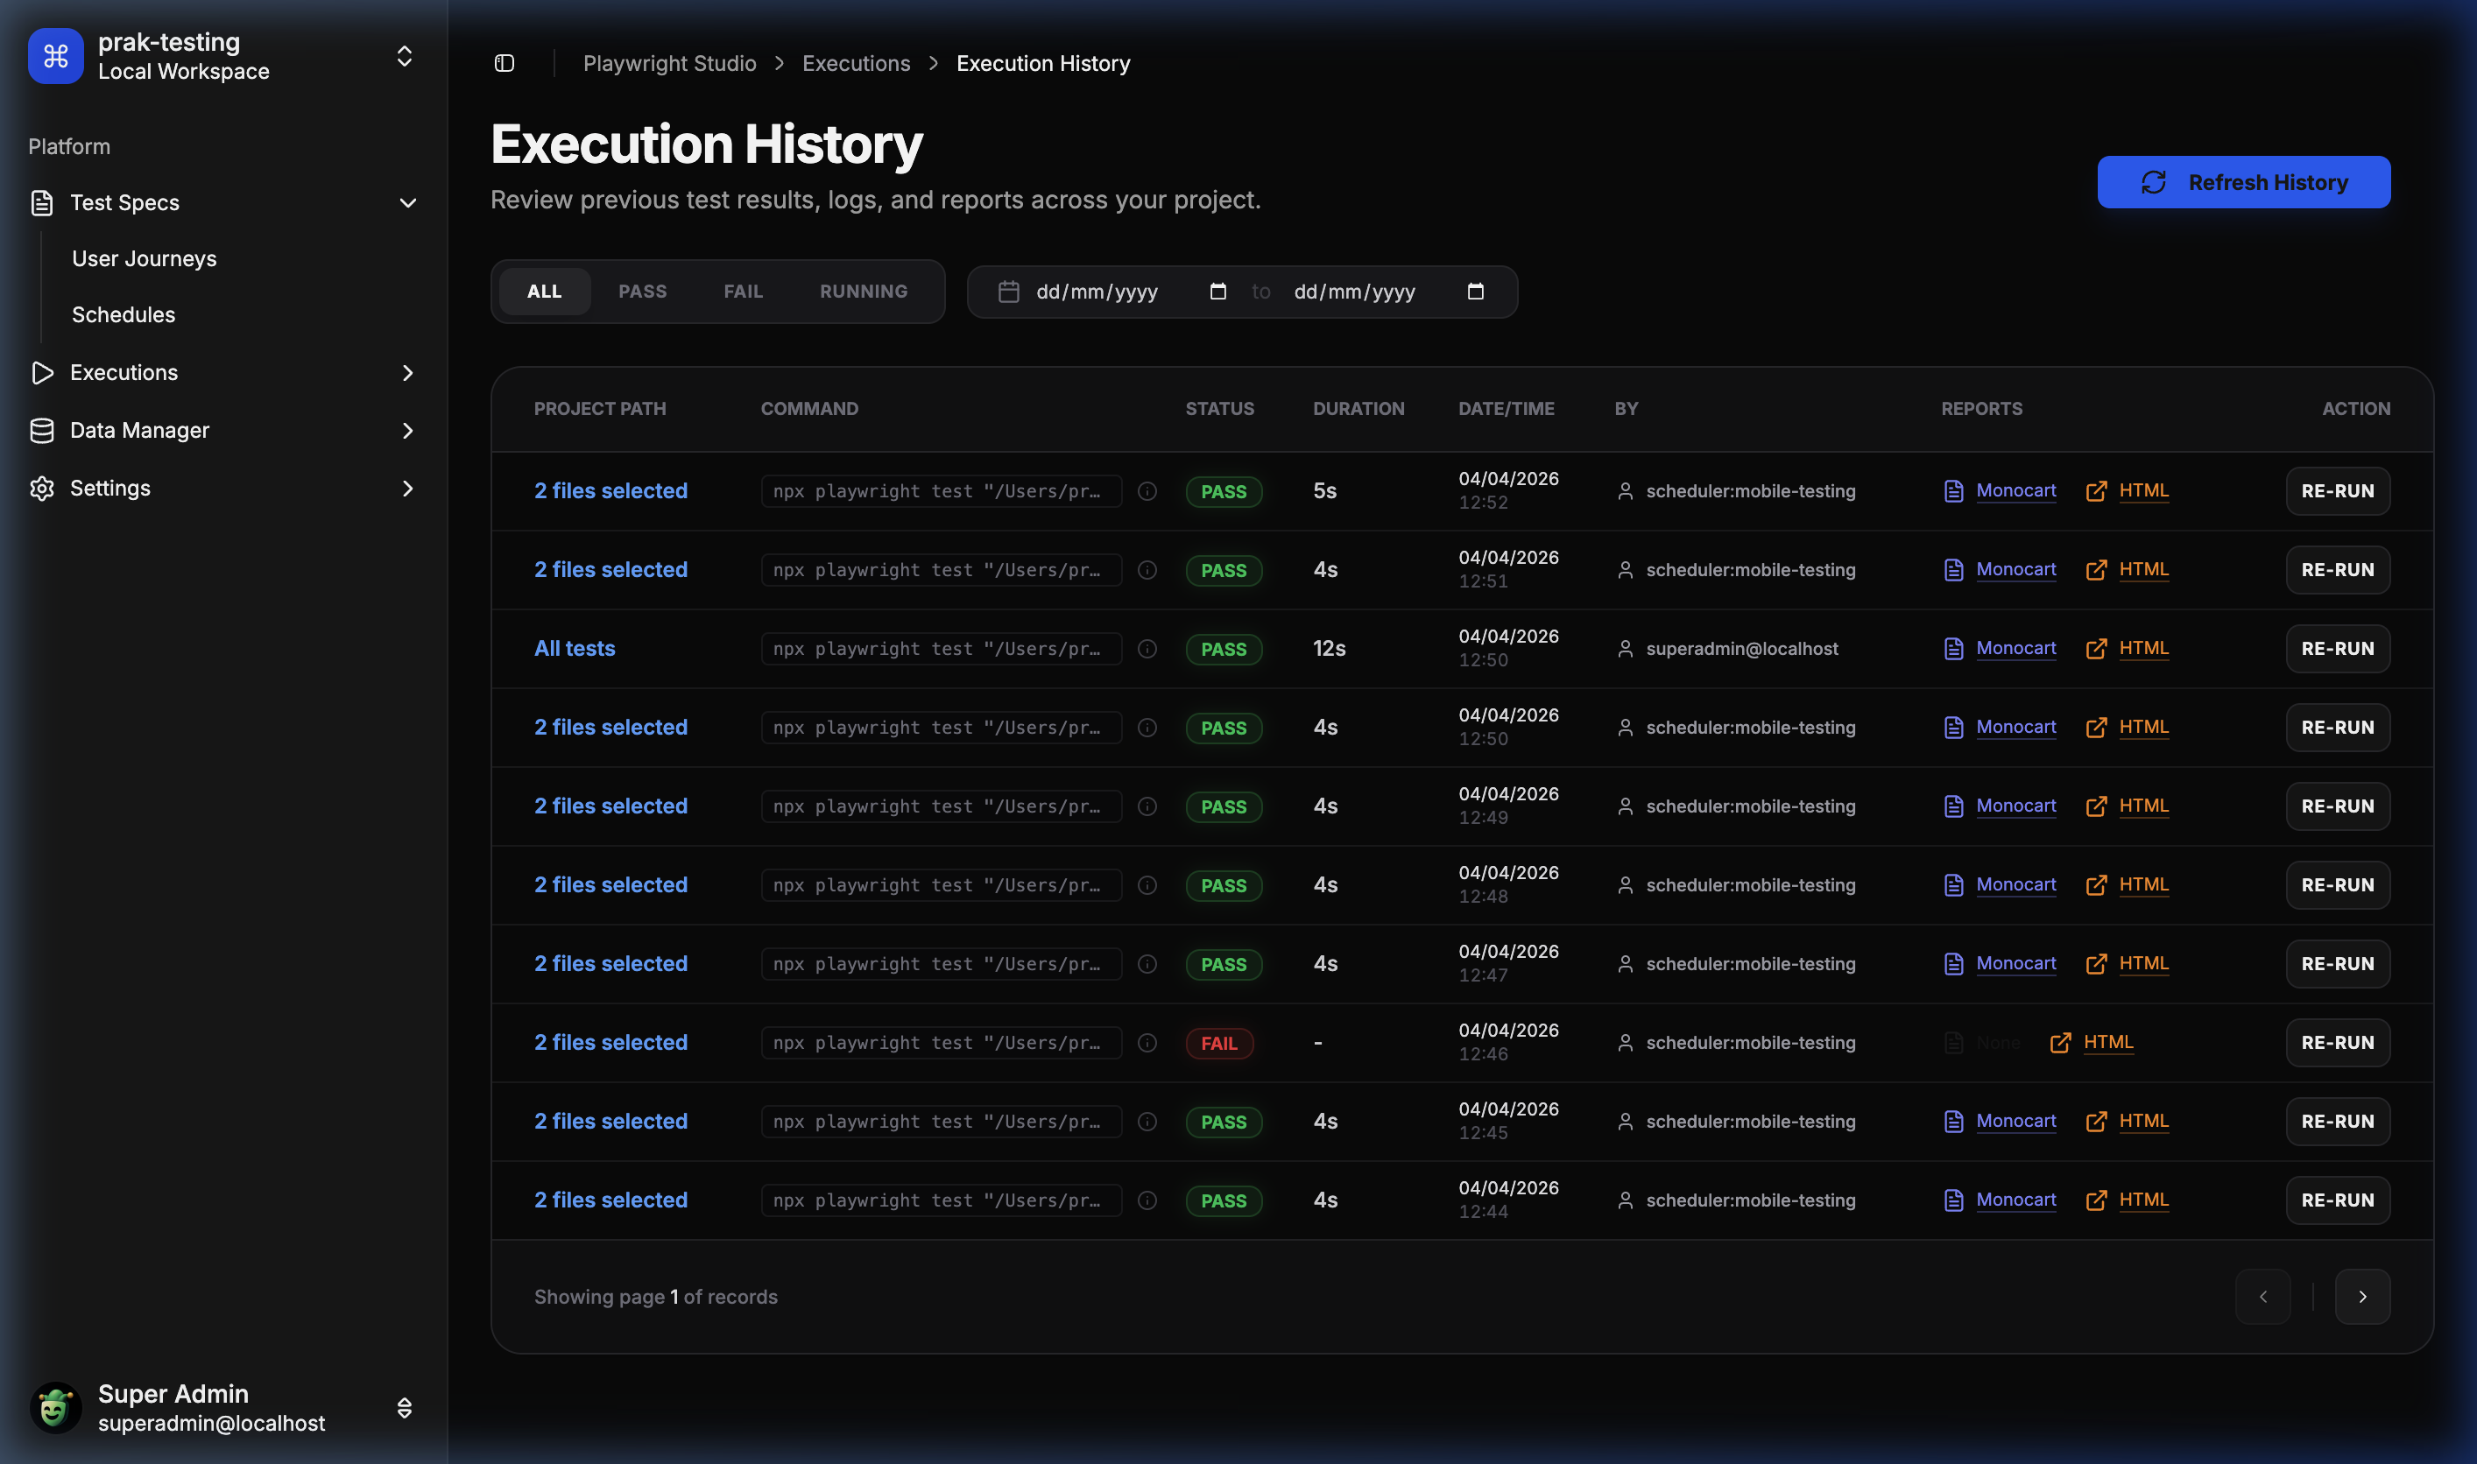Open the workspace switcher chevrons
Screen dimensions: 2477x1464
405,56
